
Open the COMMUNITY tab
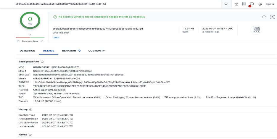tap(96, 51)
